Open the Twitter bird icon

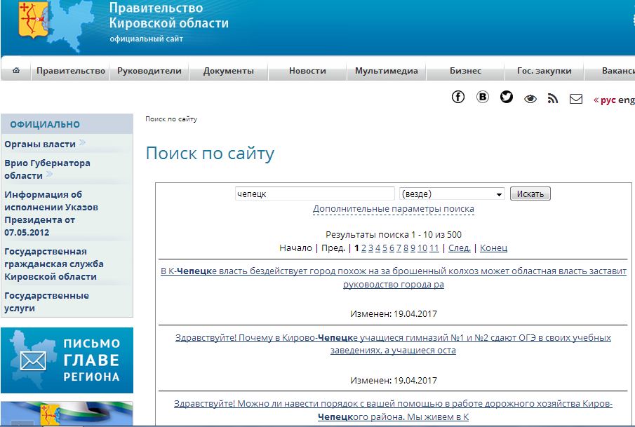[x=507, y=97]
